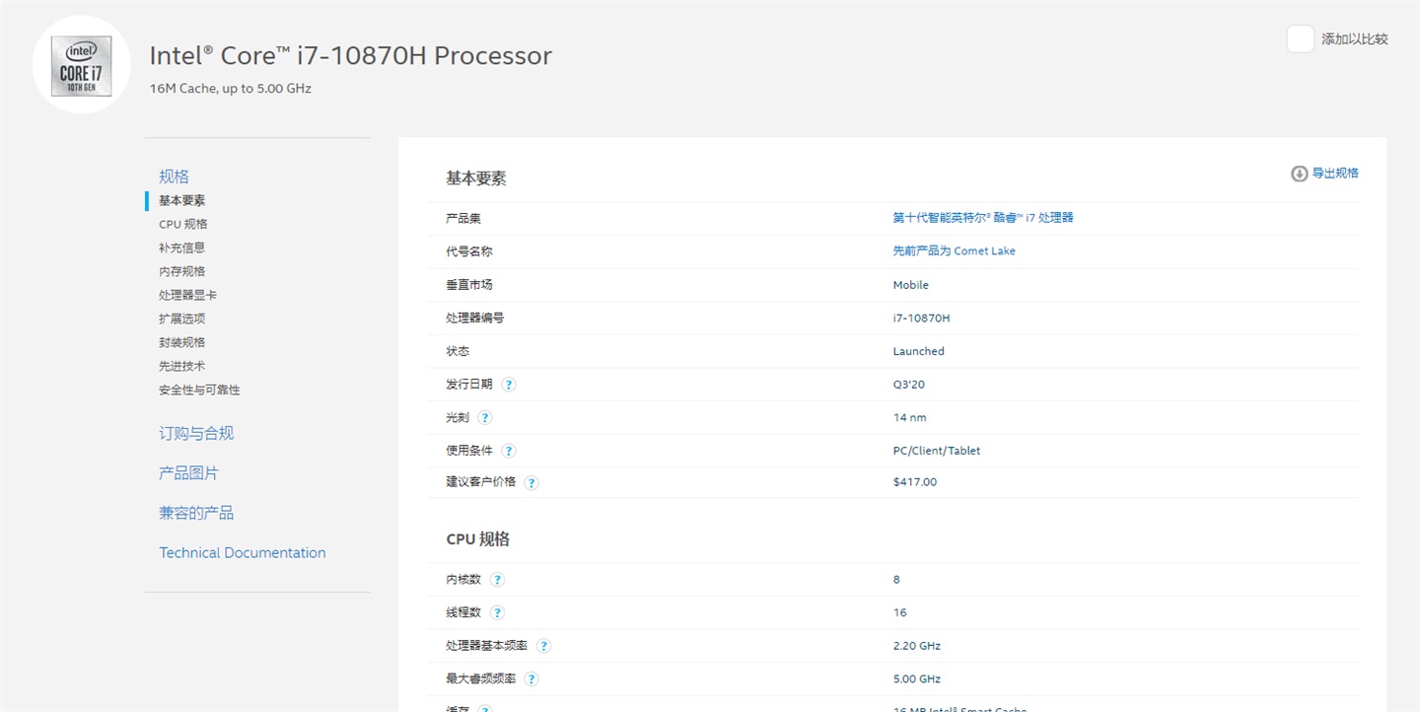Image resolution: width=1420 pixels, height=712 pixels.
Task: Open help icon next to 光刻
Action: click(x=484, y=417)
